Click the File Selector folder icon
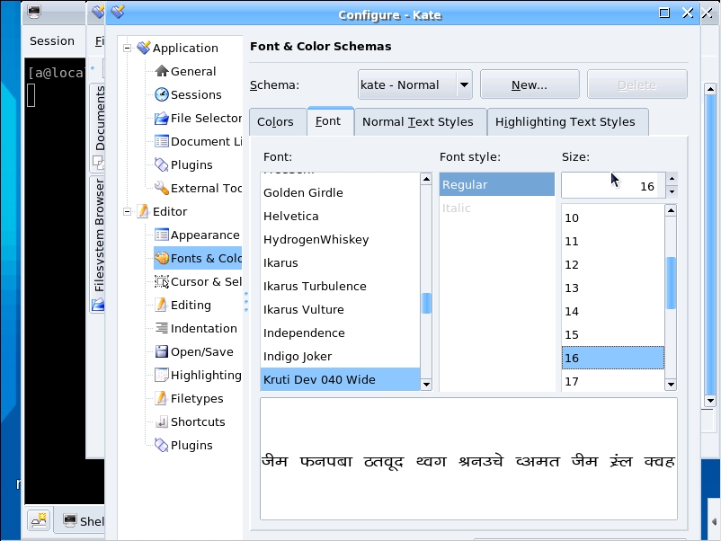The height and width of the screenshot is (541, 721). click(x=162, y=118)
